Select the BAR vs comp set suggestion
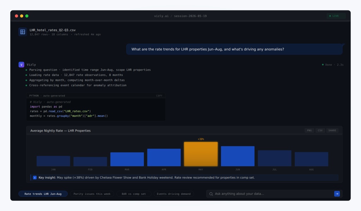 click(x=134, y=194)
